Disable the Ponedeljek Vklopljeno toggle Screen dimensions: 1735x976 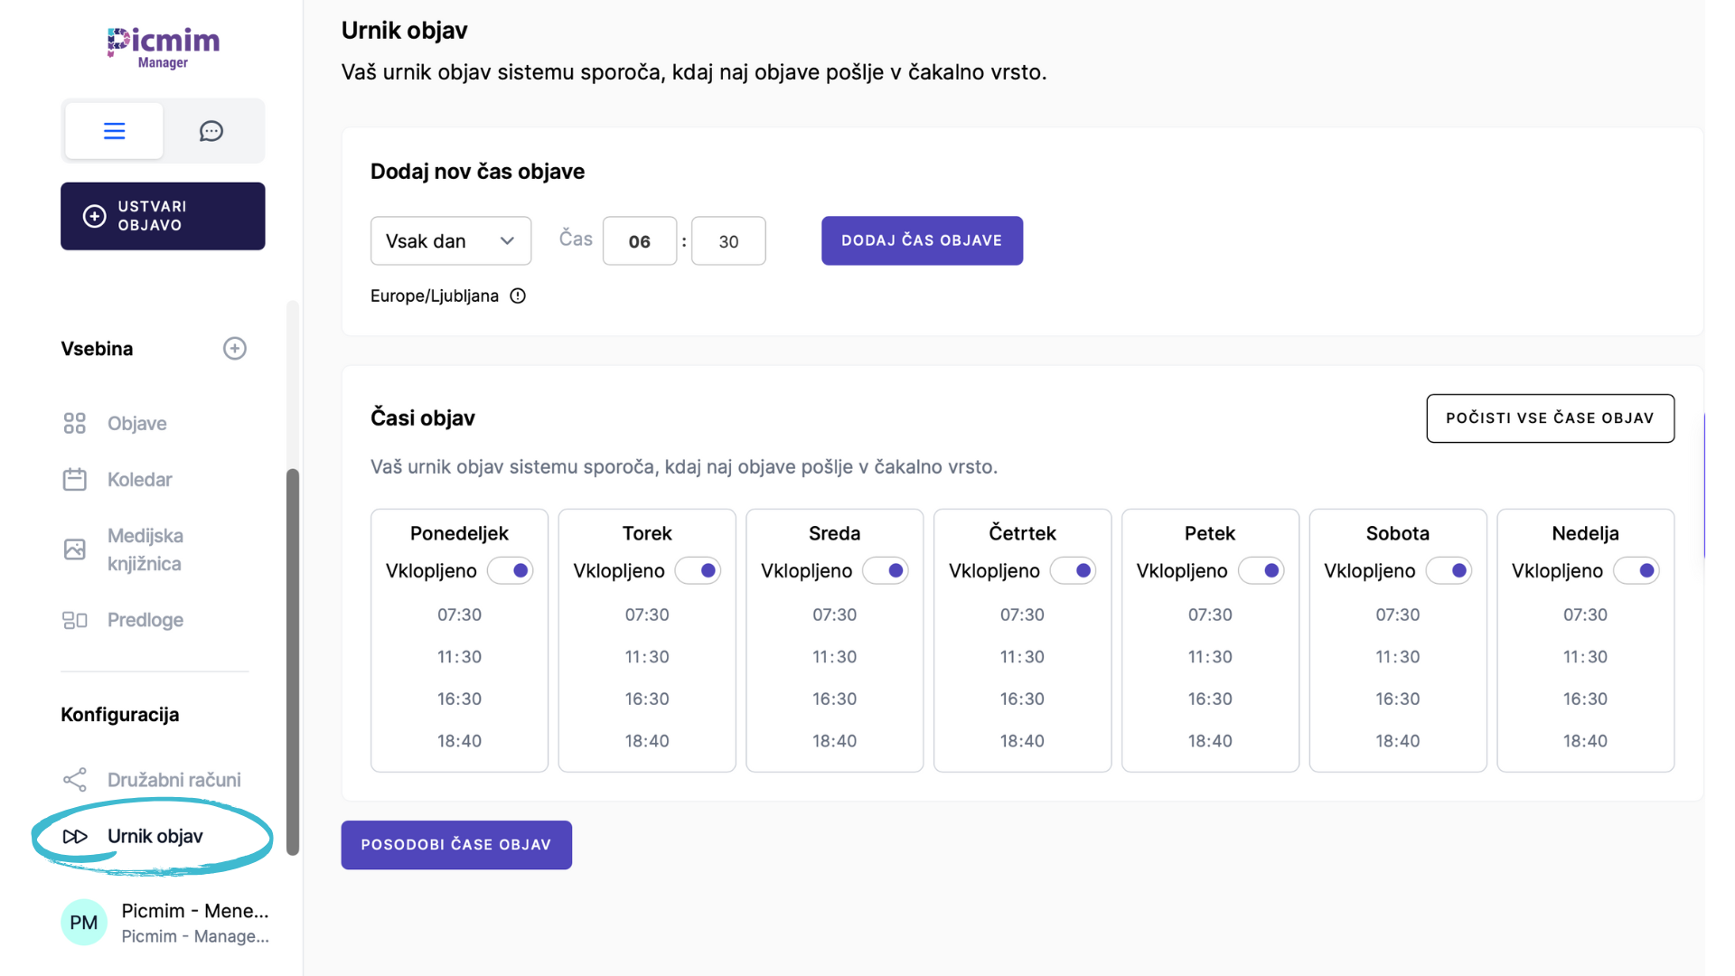pyautogui.click(x=511, y=571)
